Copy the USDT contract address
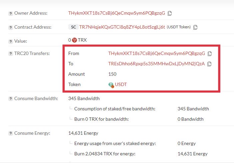 pos(195,27)
